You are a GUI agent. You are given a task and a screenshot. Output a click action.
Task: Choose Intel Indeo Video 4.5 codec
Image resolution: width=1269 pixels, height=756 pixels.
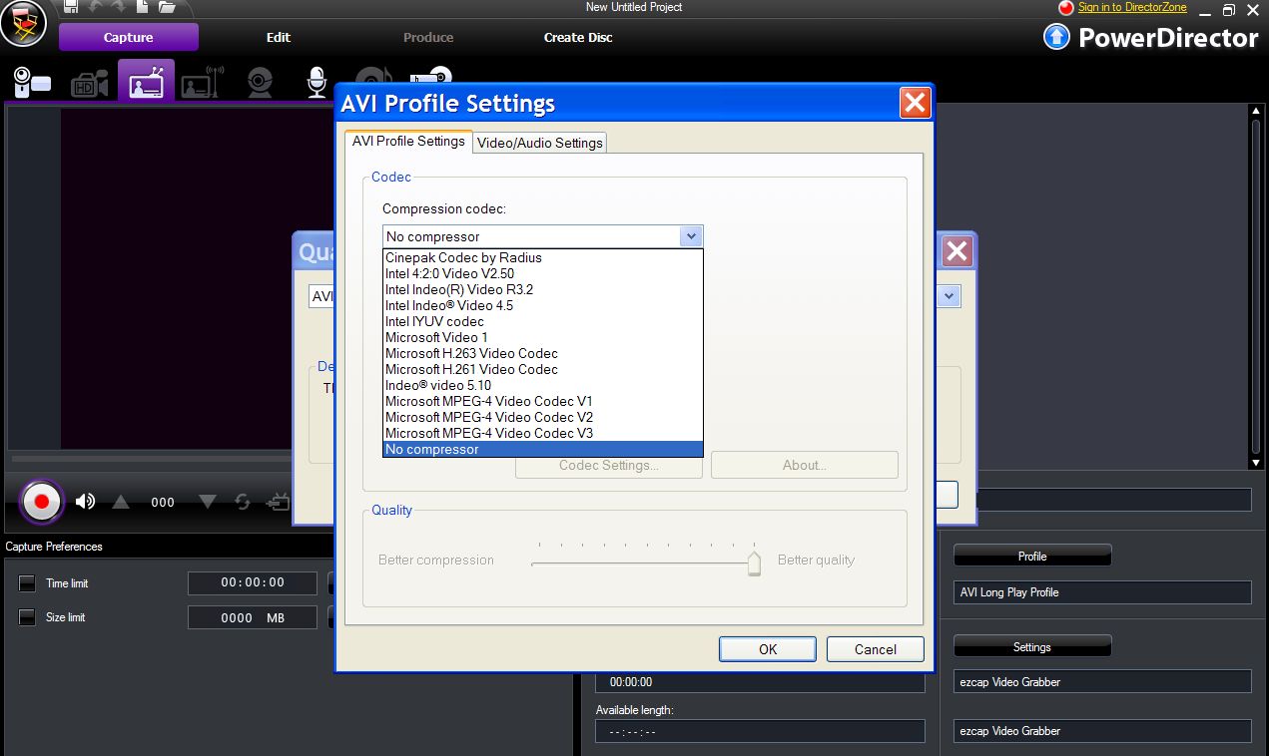[543, 305]
